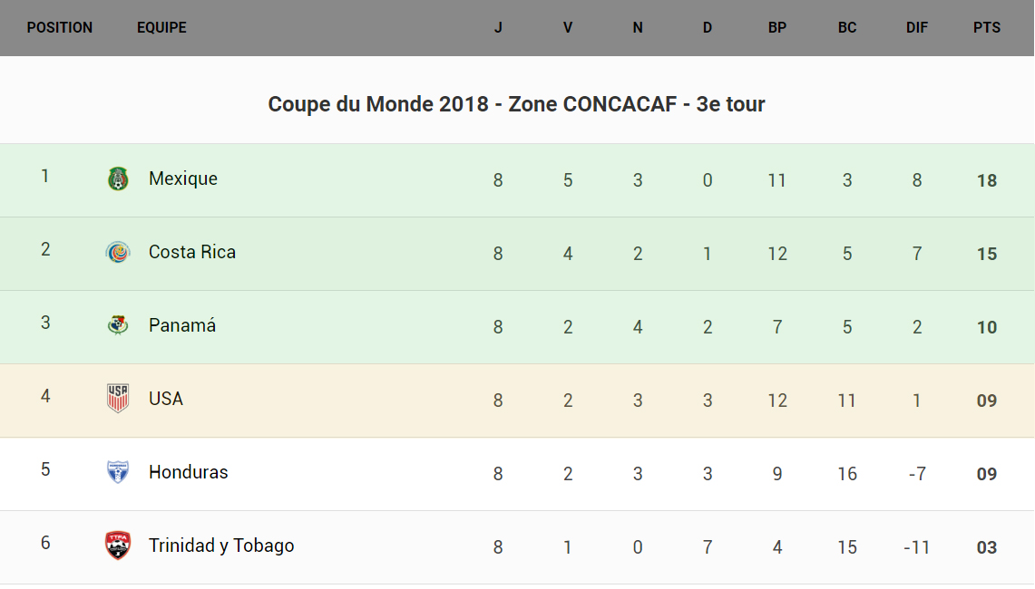
Task: Click the POSITION column header
Action: pyautogui.click(x=60, y=28)
